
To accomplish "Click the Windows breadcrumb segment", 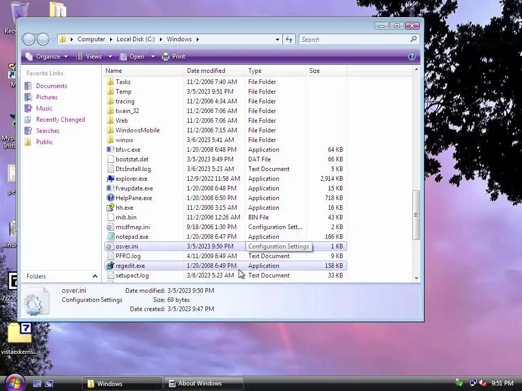I will point(179,39).
